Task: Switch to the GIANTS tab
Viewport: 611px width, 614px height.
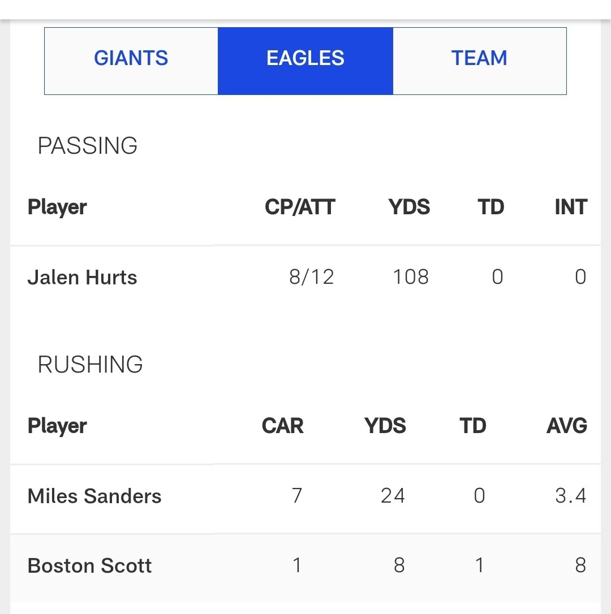Action: tap(131, 59)
